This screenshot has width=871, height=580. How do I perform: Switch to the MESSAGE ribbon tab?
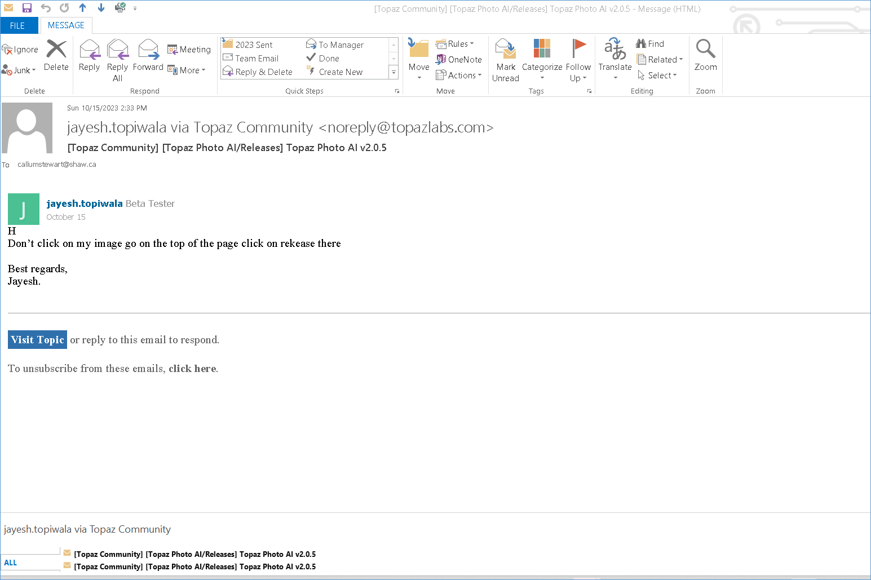(x=66, y=25)
